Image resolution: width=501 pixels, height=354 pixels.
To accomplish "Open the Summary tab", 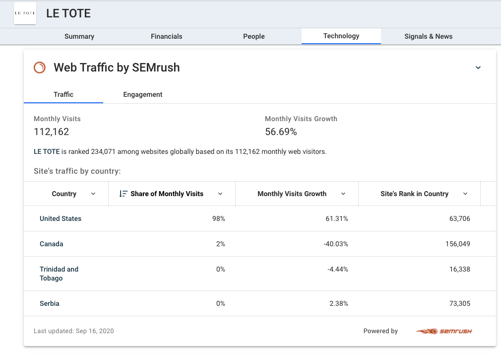I will point(79,36).
